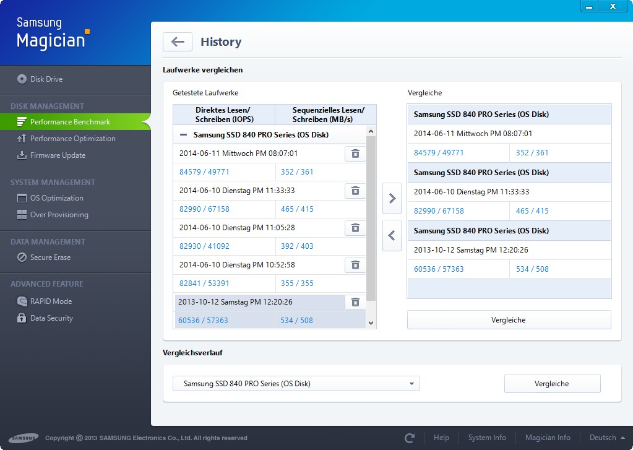This screenshot has width=633, height=450.
Task: Select the 2014-06-11 Mittwoch PM 08:07:01 row
Action: (x=259, y=154)
